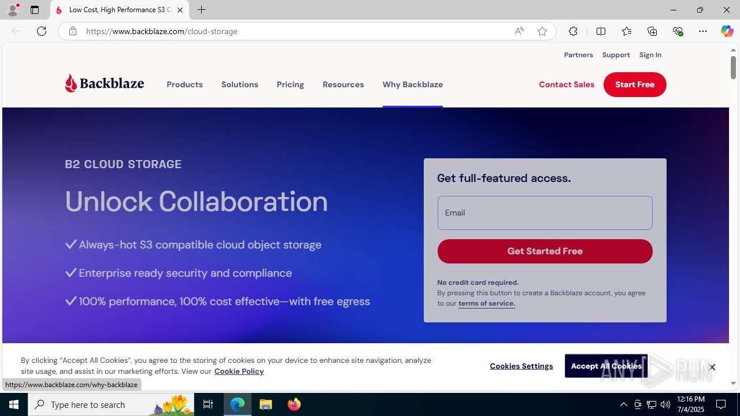Click the volume speaker tray icon
Image resolution: width=740 pixels, height=416 pixels.
click(x=665, y=404)
